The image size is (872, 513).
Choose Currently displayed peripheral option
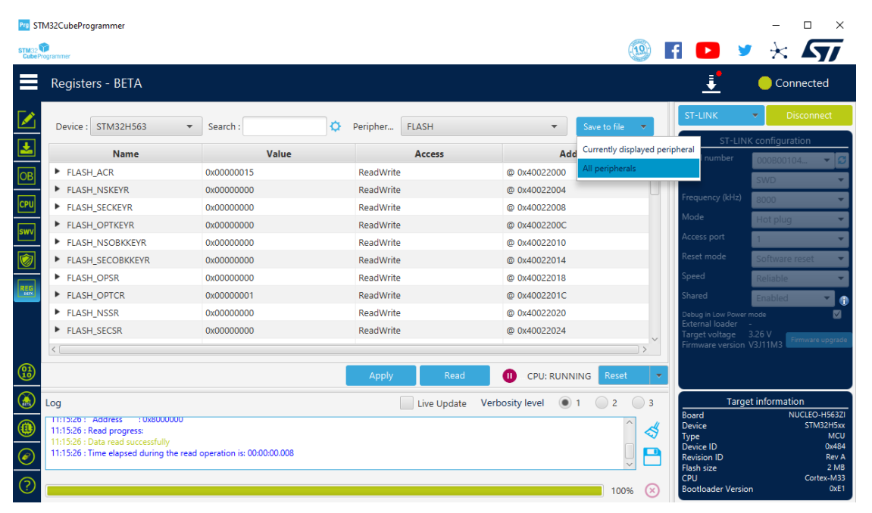coord(639,149)
